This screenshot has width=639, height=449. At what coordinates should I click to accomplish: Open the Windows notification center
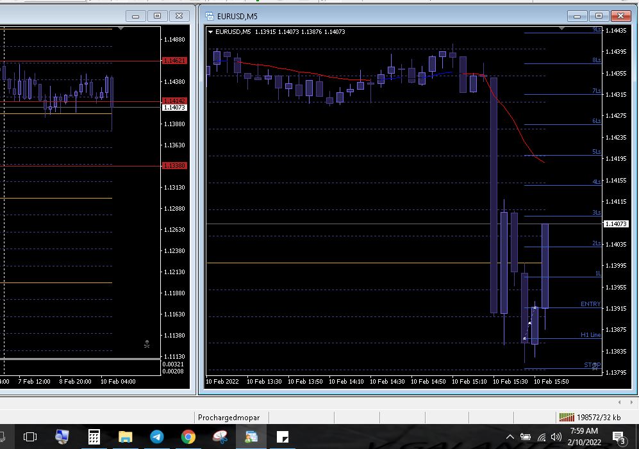(619, 437)
